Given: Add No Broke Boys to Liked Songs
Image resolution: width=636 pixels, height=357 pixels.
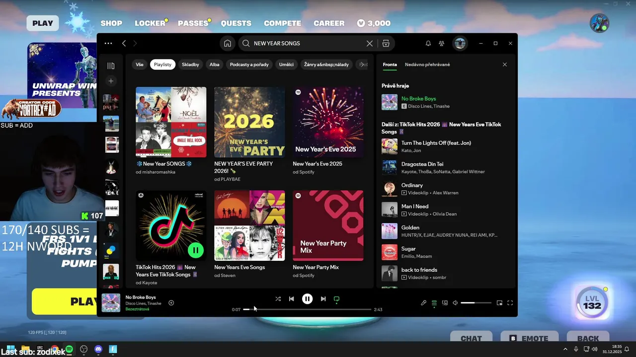Looking at the screenshot, I should click(171, 303).
